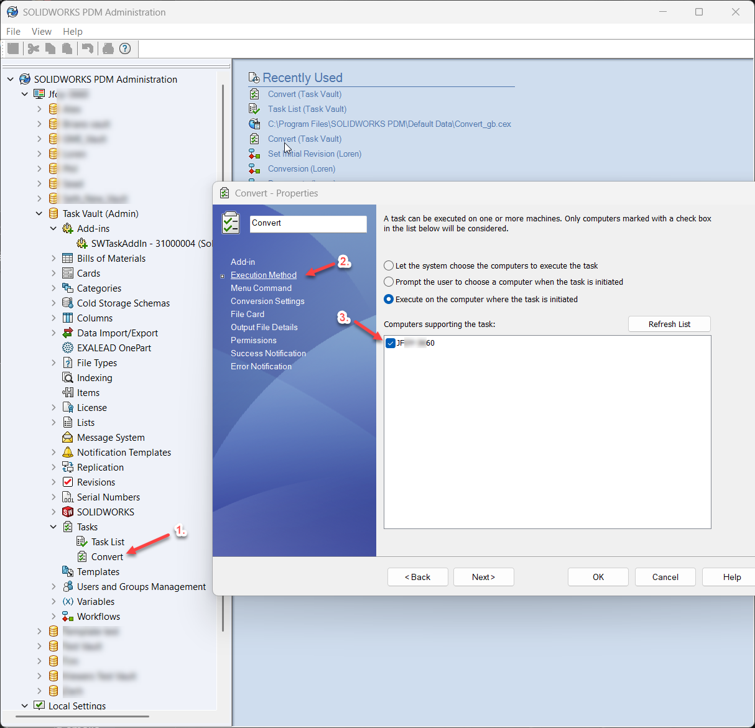Click the Workflows icon in the tree
This screenshot has height=728, width=755.
[67, 616]
